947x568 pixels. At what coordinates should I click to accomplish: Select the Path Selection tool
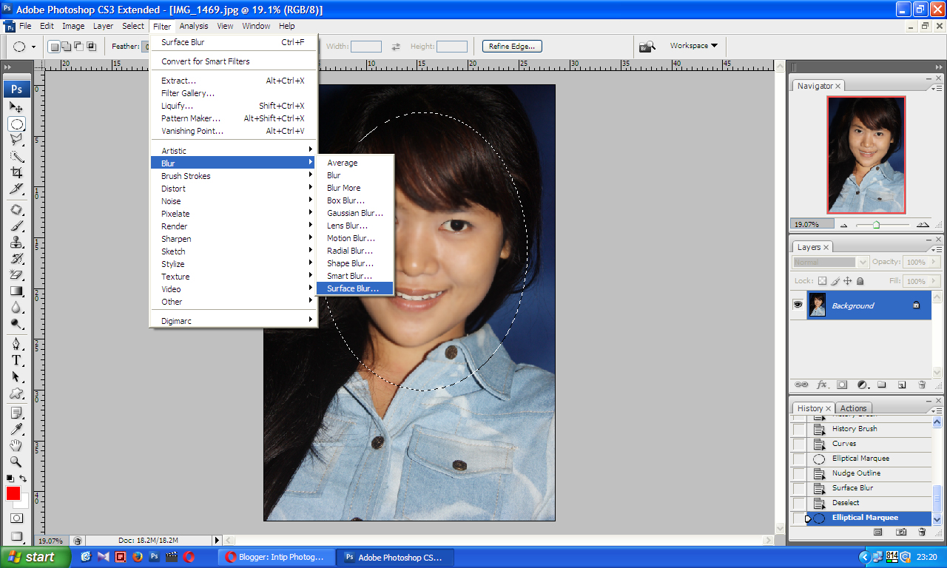click(x=16, y=377)
